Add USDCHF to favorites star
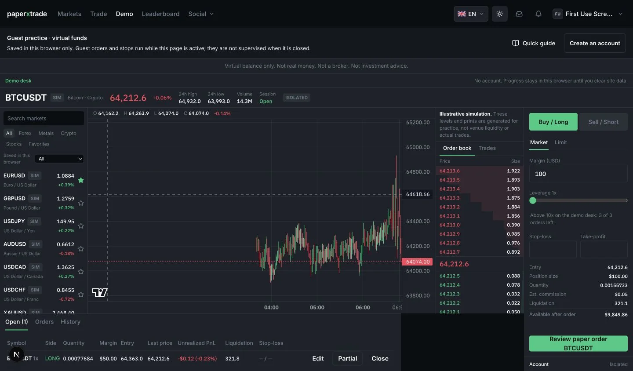This screenshot has height=371, width=633. pos(81,295)
